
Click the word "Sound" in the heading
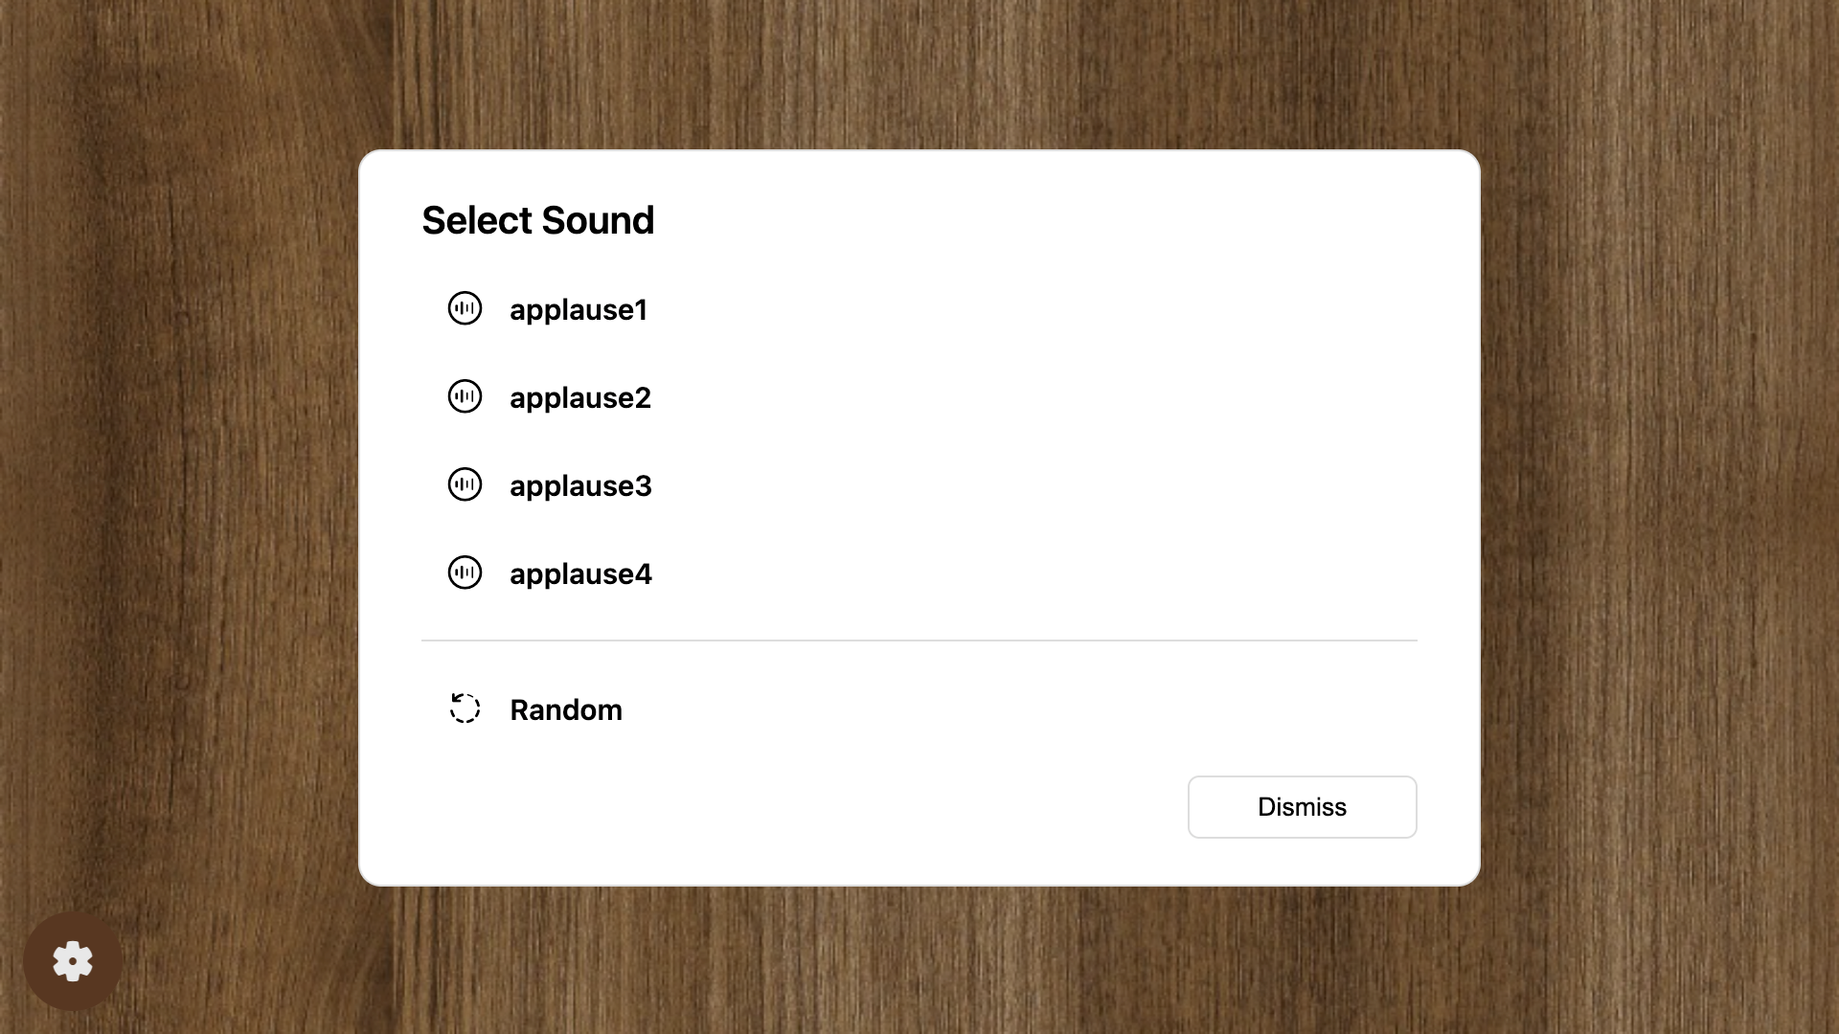pyautogui.click(x=599, y=220)
